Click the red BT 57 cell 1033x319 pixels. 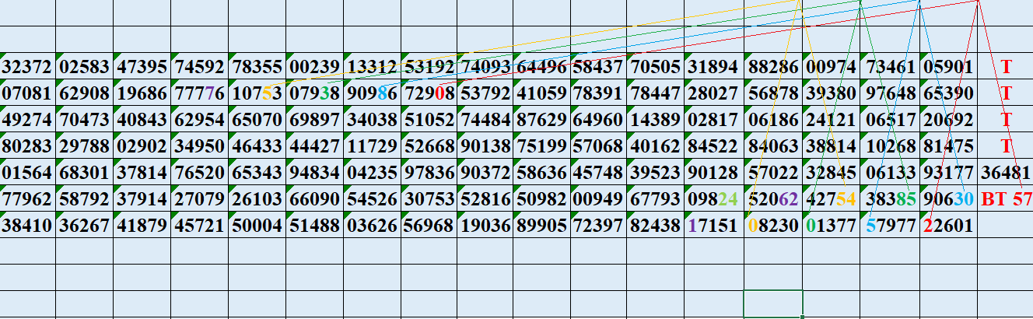coord(1006,199)
